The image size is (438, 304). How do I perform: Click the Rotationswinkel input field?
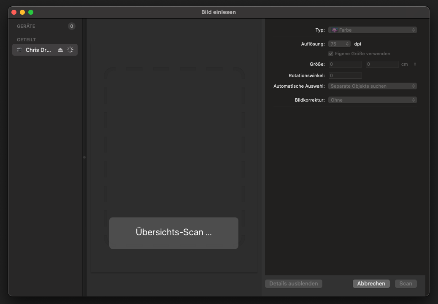pos(344,75)
